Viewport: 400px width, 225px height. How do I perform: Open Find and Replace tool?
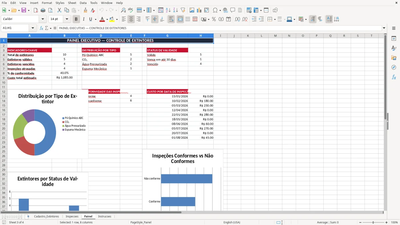pyautogui.click(x=123, y=10)
